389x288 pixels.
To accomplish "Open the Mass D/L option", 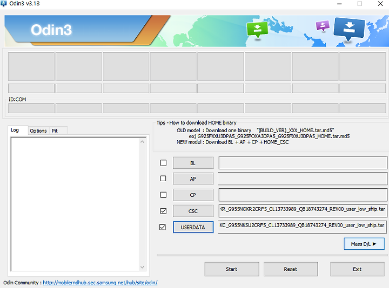I will click(x=364, y=244).
